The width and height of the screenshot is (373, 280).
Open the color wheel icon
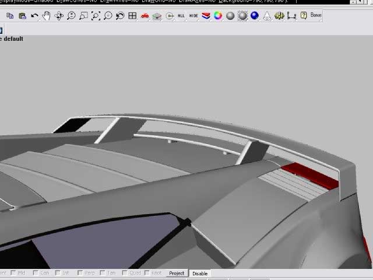(218, 16)
